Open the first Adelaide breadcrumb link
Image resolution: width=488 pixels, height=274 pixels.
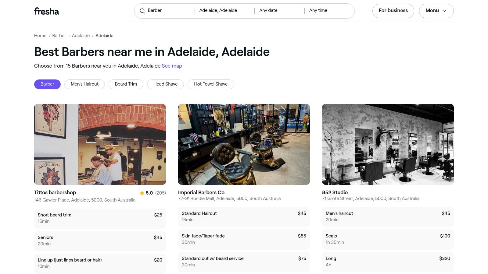click(x=81, y=36)
